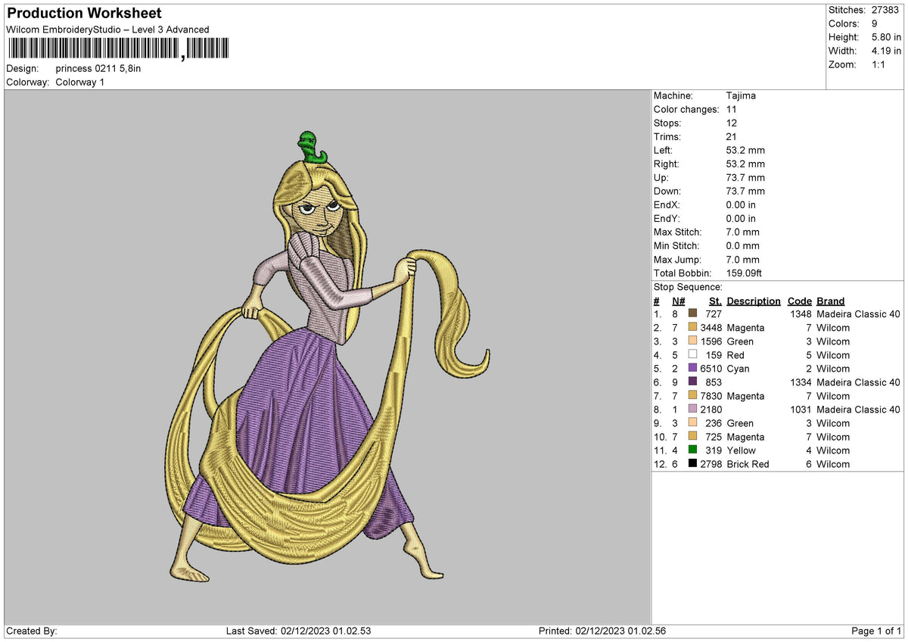Click the gold swatch beside 725 stitches
908x642 pixels.
click(x=692, y=437)
